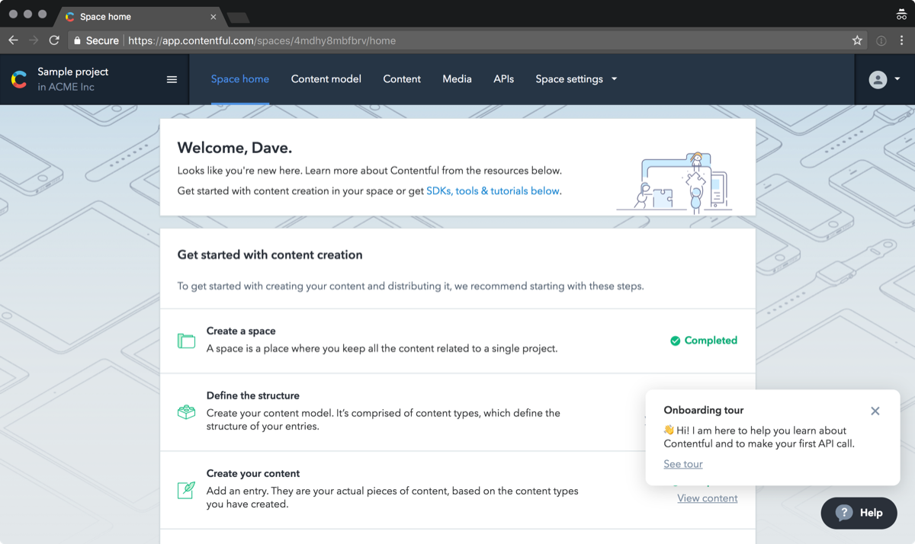The height and width of the screenshot is (544, 915).
Task: Open the Help button
Action: click(x=859, y=513)
